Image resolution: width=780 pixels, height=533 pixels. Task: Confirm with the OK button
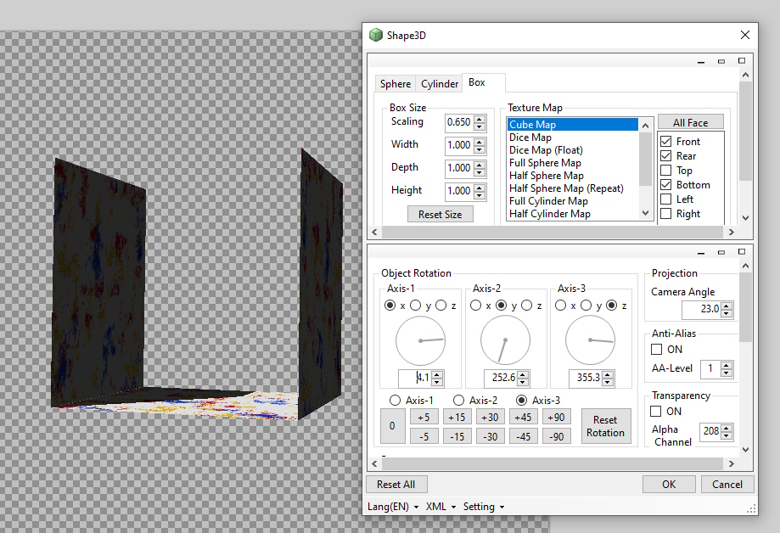pos(669,485)
